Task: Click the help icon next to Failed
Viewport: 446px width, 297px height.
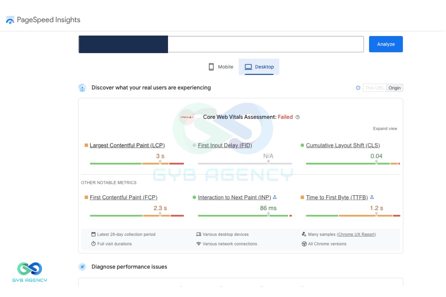Action: 297,117
